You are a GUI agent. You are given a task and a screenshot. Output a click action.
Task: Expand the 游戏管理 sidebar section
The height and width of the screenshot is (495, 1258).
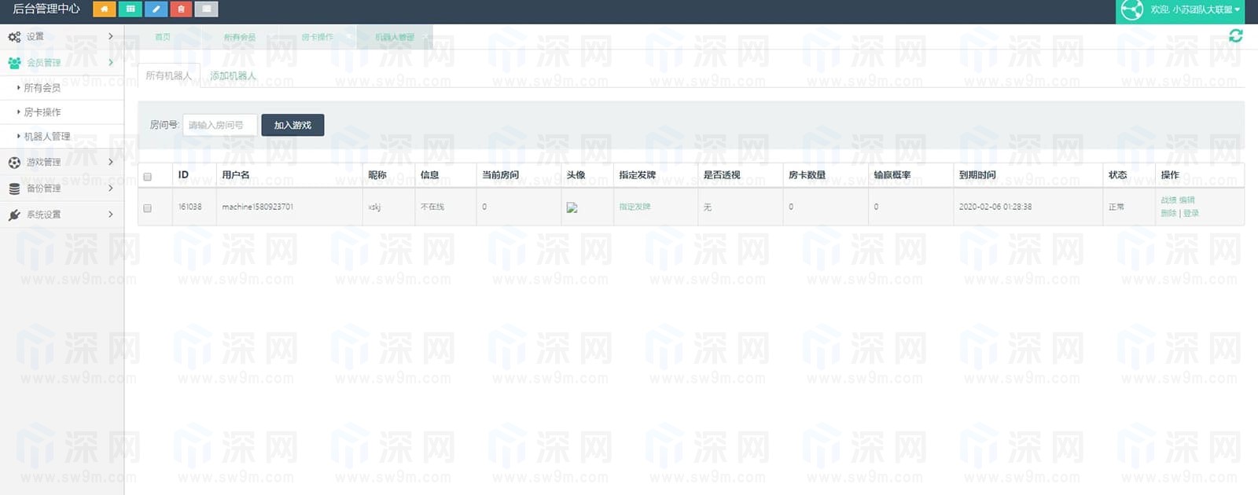pos(61,162)
